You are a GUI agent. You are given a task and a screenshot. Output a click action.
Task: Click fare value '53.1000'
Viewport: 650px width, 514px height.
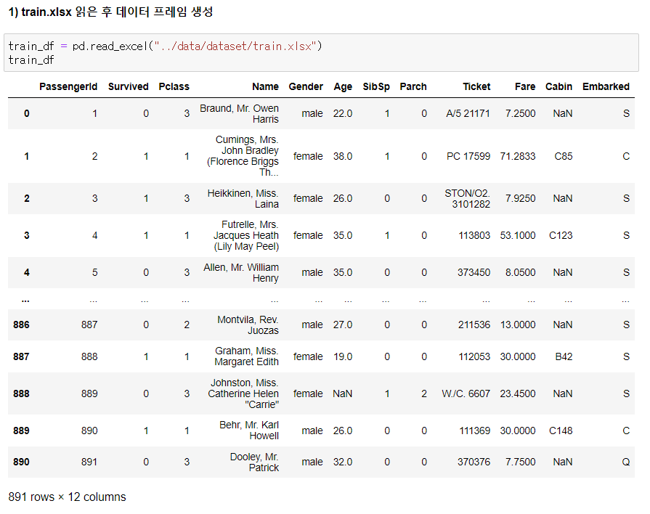518,235
